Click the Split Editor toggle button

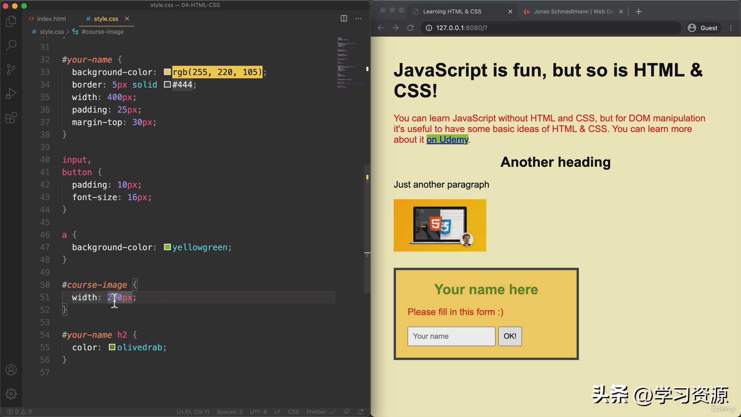coord(344,18)
